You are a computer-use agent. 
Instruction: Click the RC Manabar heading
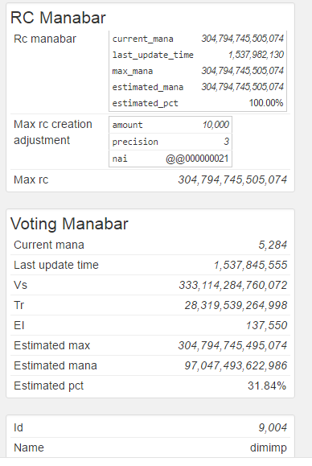(x=58, y=18)
